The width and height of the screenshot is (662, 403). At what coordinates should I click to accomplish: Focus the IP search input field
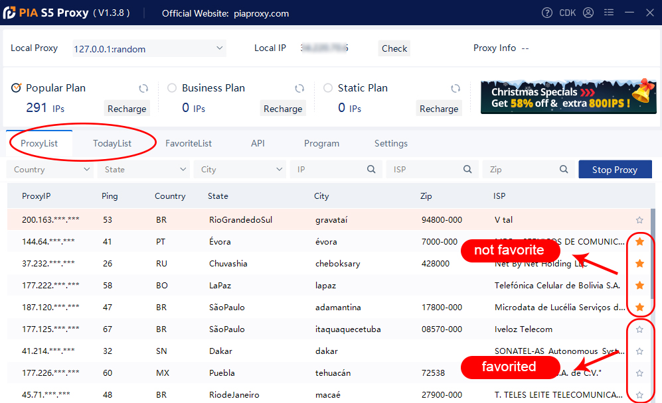tap(336, 169)
